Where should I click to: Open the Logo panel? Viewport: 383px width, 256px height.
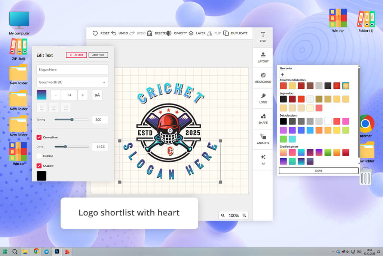[263, 98]
